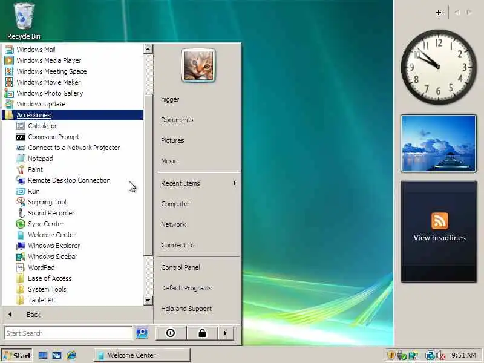Screen dimensions: 484x363
Task: Click the start search magnifier button
Action: click(x=142, y=333)
